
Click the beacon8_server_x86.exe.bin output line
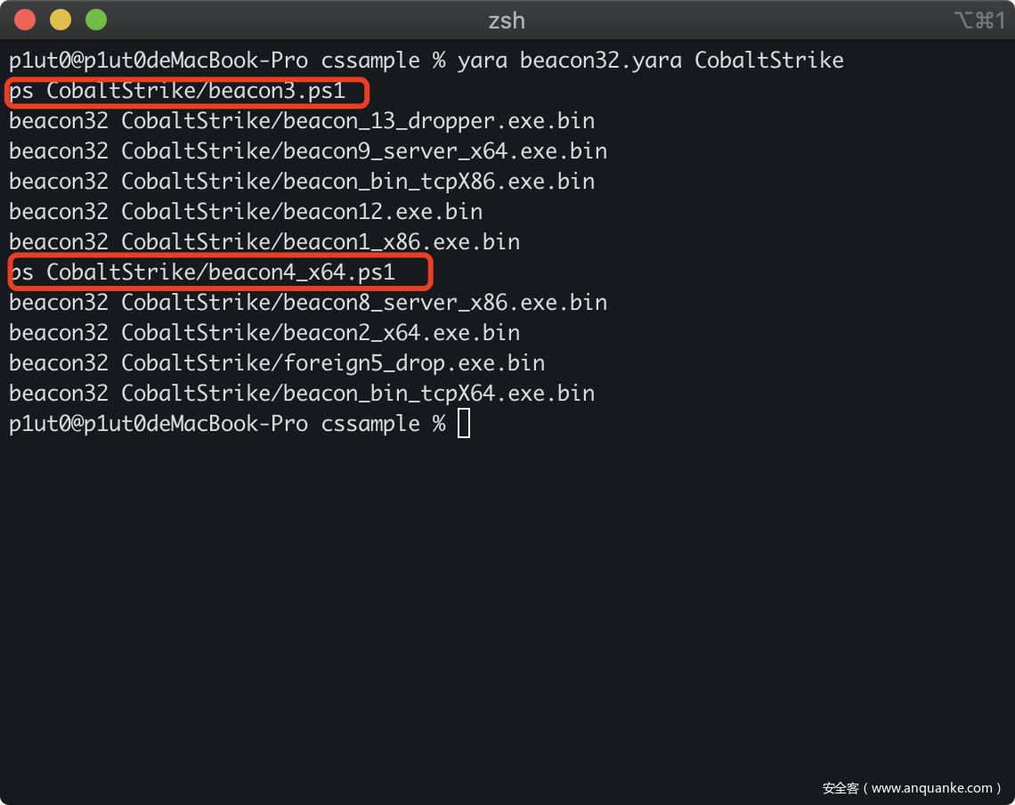[308, 303]
